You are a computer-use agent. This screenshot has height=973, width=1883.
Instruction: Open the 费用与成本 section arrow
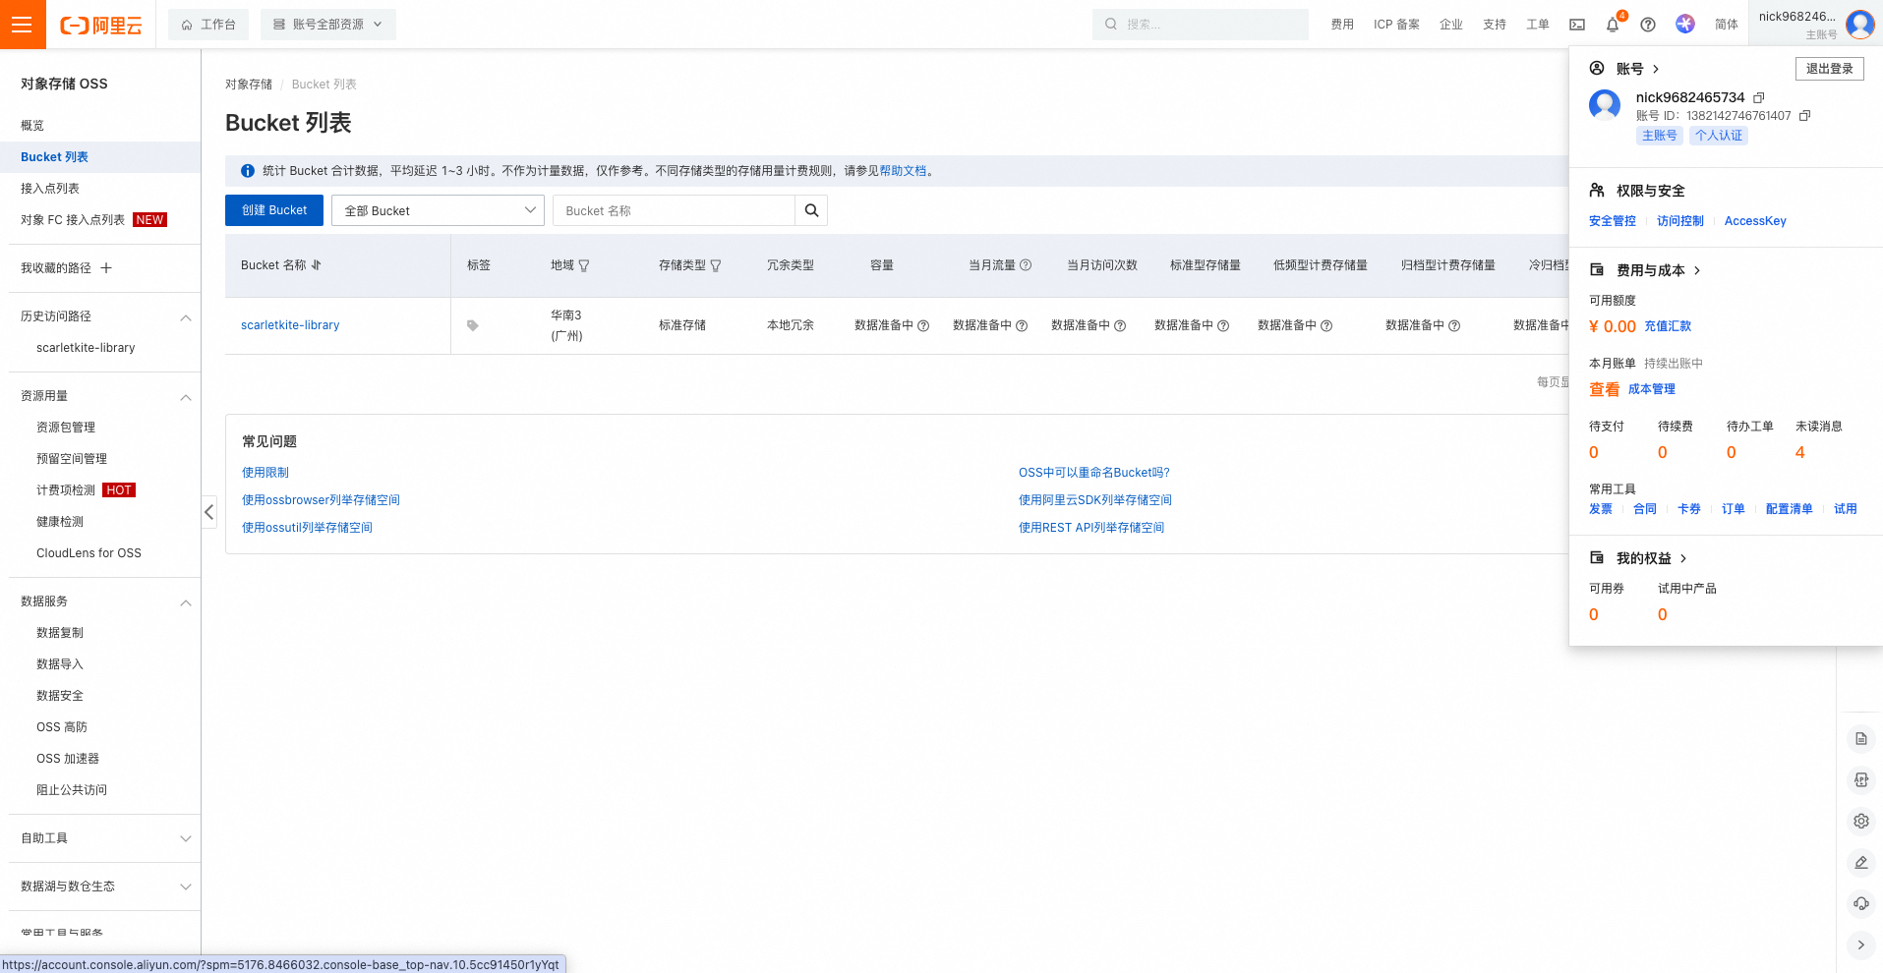pos(1697,270)
